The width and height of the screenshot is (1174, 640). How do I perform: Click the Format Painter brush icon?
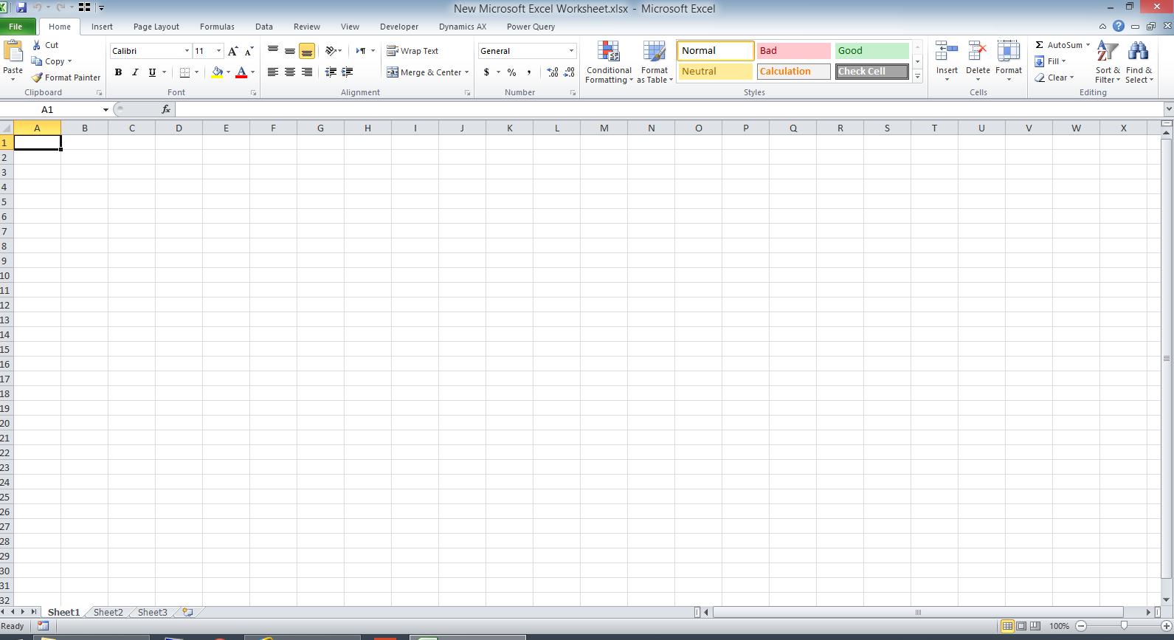click(x=37, y=78)
